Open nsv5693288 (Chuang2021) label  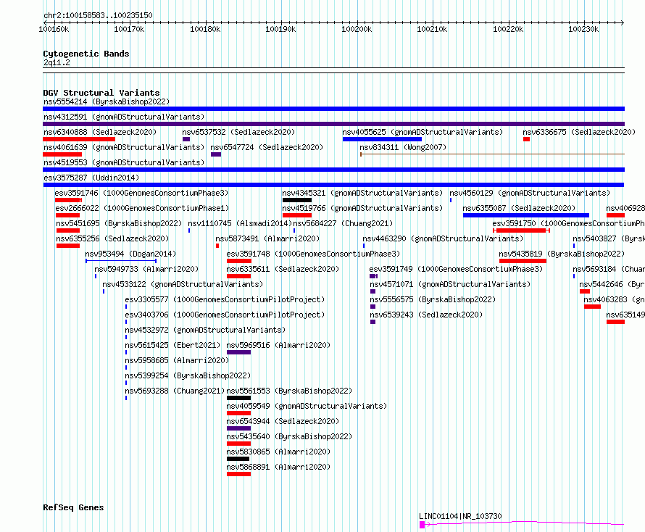[175, 391]
